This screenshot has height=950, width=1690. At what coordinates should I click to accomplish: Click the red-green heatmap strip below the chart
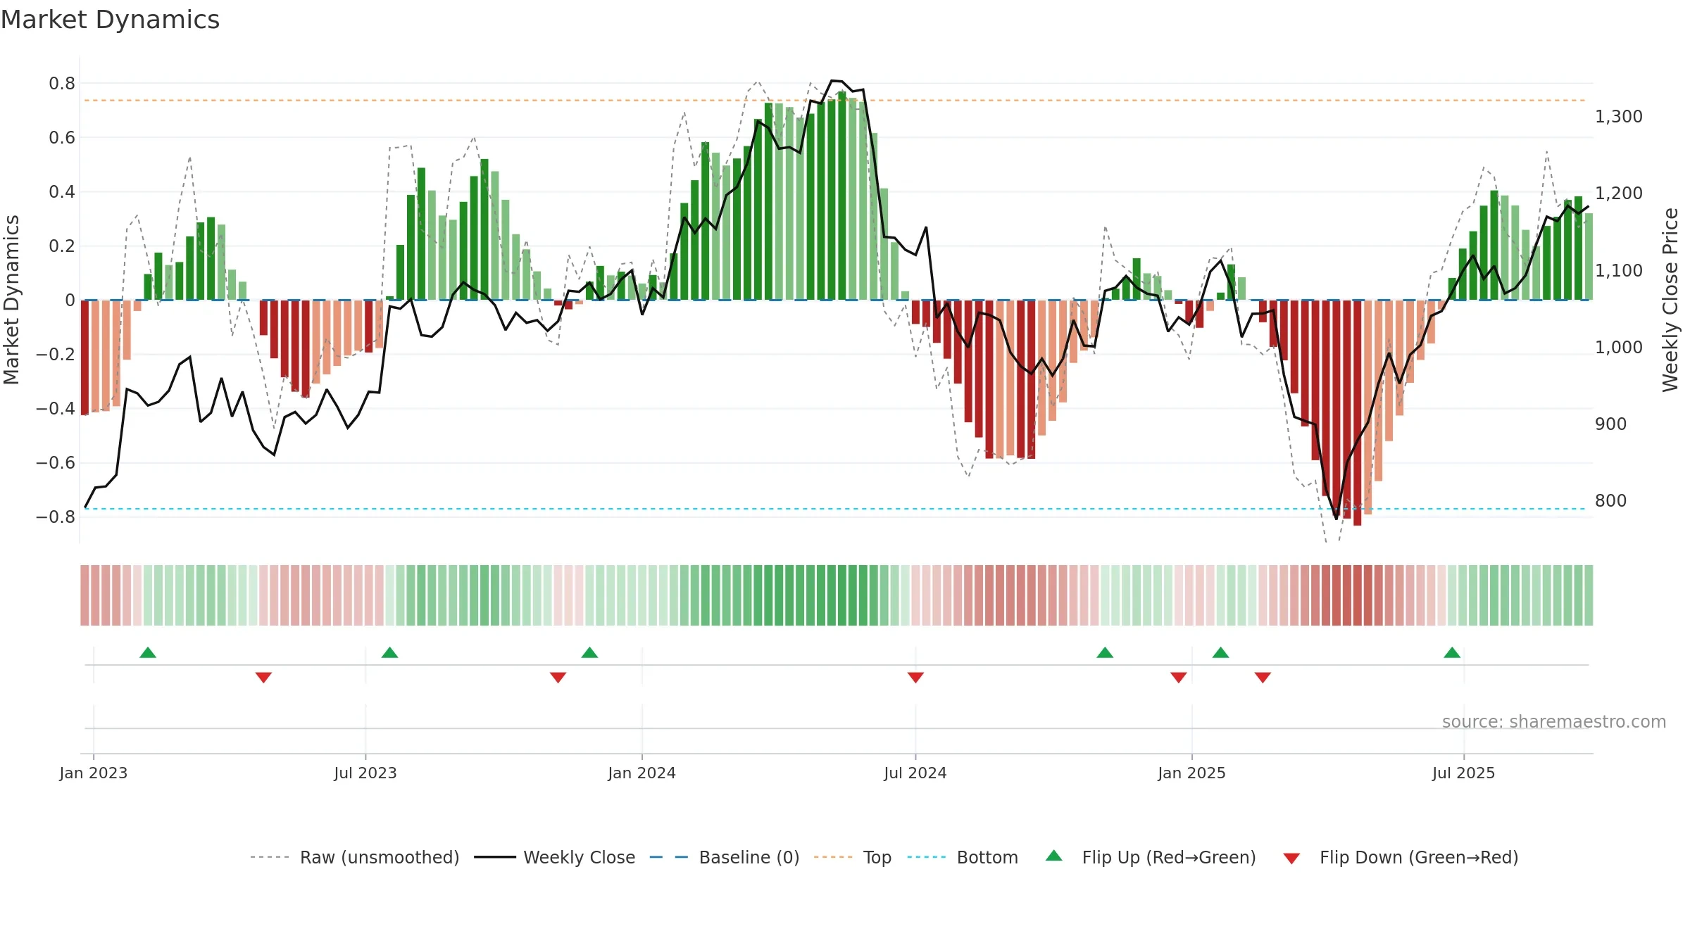[837, 595]
